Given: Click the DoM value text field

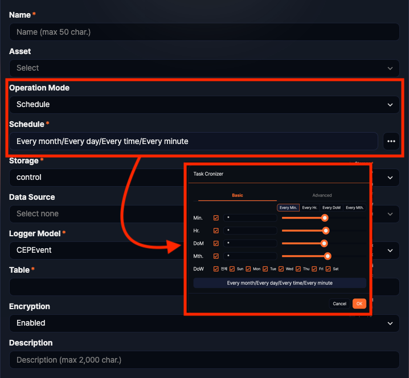Looking at the screenshot, I should click(250, 243).
